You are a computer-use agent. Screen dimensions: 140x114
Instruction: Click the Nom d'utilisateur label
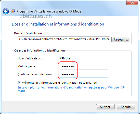[30, 58]
